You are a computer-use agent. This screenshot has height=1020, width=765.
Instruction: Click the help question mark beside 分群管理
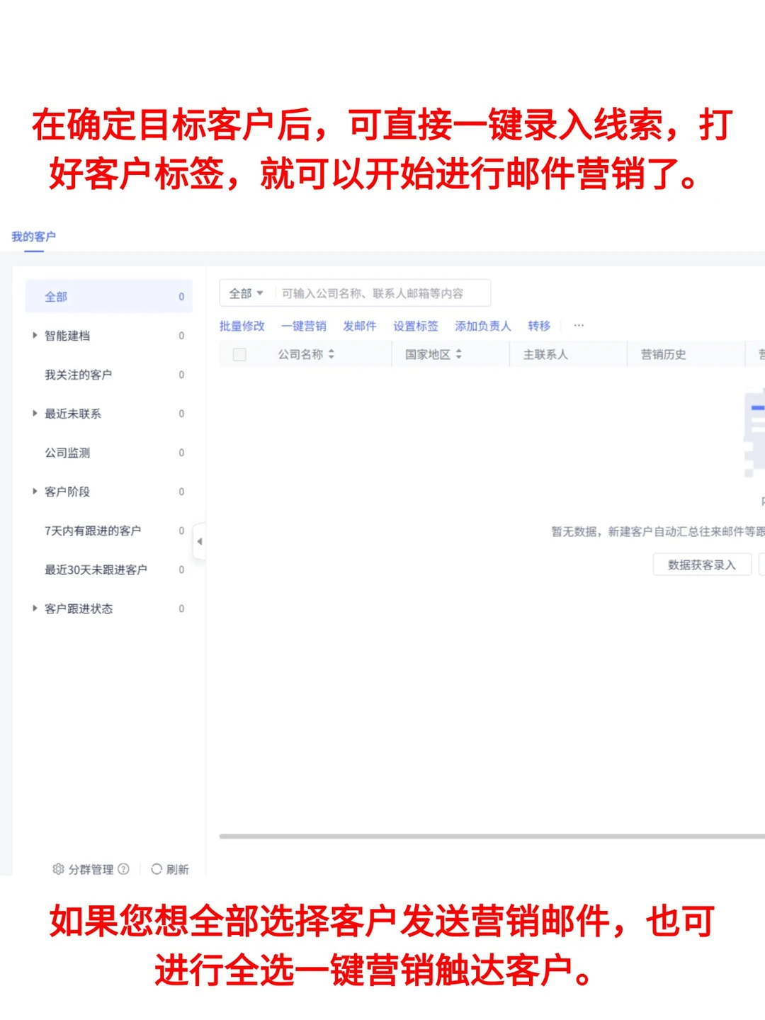tap(125, 869)
